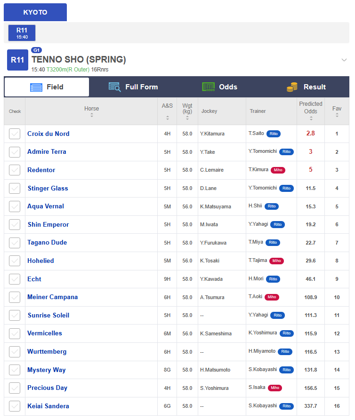Click Ritto badge for T.Saito
Screen dimensions: 355x420
click(x=274, y=134)
